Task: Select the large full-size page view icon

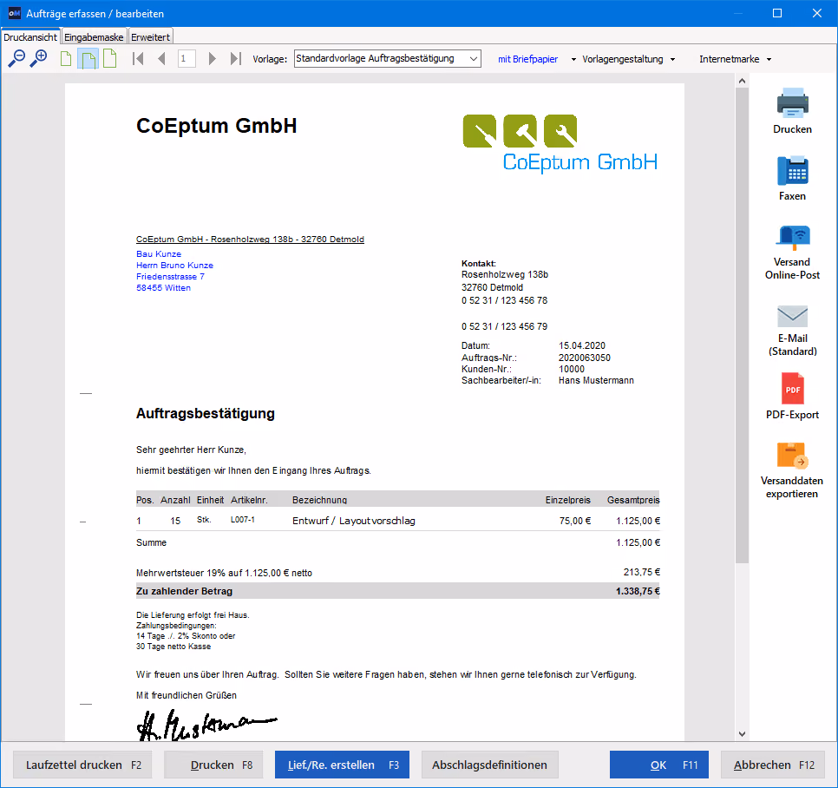Action: tap(109, 58)
